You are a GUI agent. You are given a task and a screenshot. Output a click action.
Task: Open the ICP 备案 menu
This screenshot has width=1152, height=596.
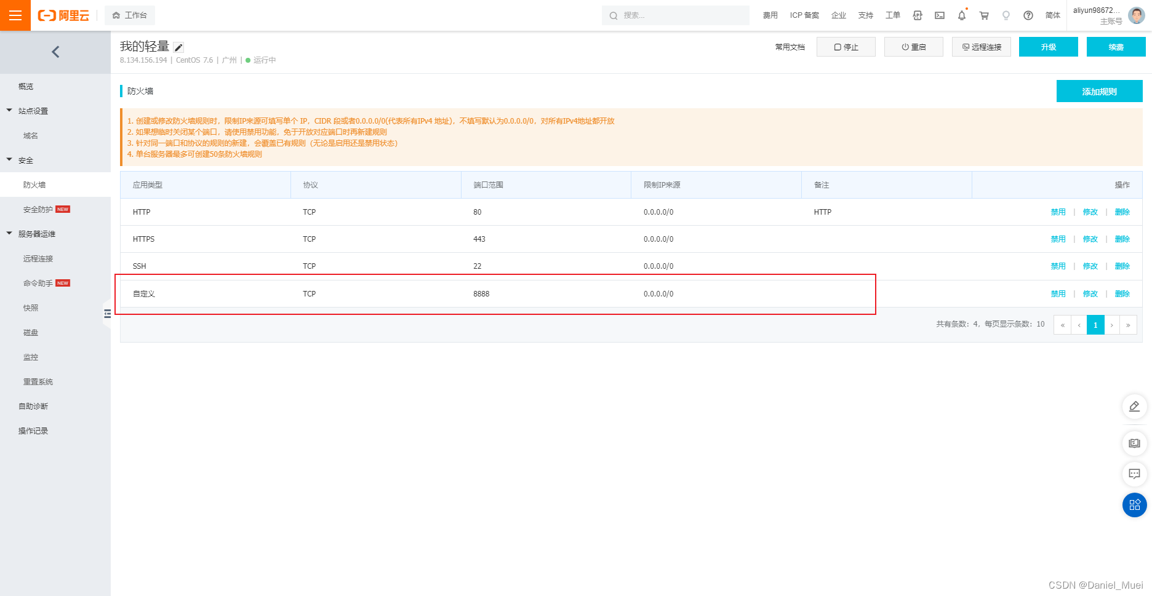804,15
